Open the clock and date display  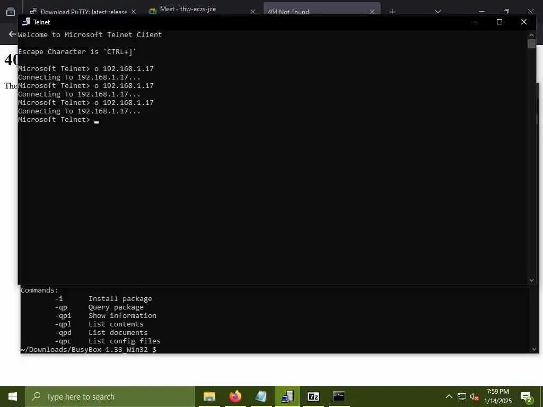point(497,396)
